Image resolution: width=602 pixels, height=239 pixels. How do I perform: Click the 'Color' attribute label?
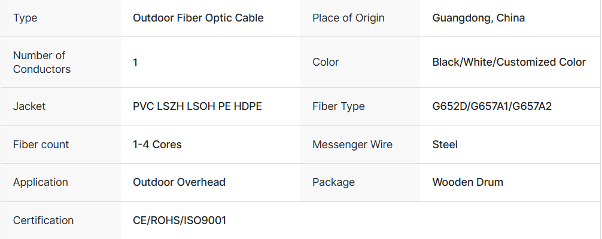click(x=326, y=62)
